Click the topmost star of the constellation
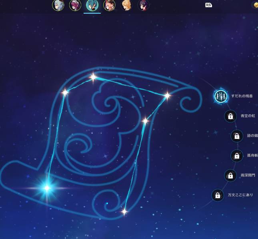The image size is (258, 239). coord(93,77)
